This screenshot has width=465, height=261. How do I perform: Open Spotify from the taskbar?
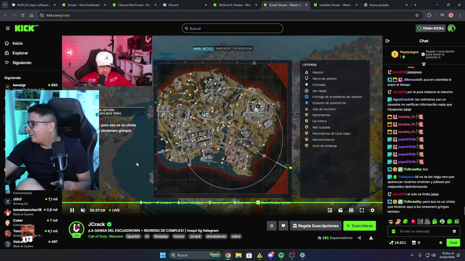click(x=281, y=255)
